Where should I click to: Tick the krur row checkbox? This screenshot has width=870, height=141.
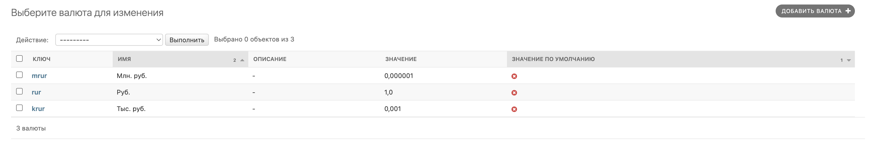[20, 108]
